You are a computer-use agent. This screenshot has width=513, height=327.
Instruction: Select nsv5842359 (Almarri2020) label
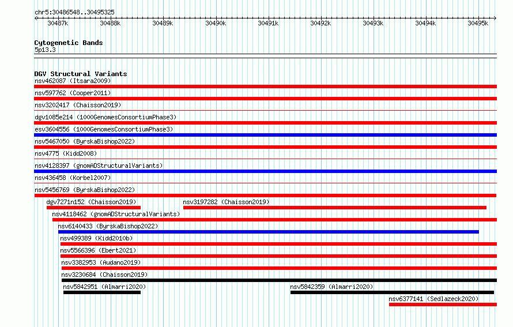[332, 287]
